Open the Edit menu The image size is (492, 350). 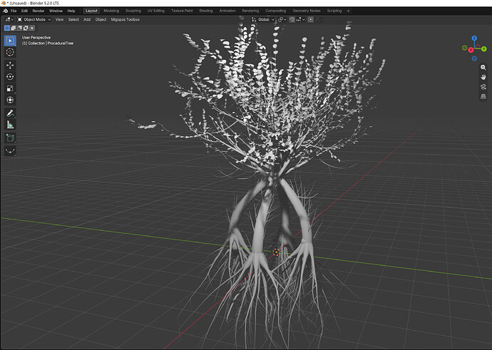[24, 11]
